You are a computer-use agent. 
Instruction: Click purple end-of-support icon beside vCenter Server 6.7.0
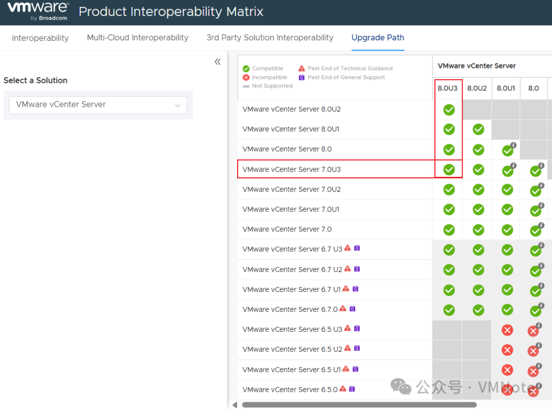pos(352,308)
